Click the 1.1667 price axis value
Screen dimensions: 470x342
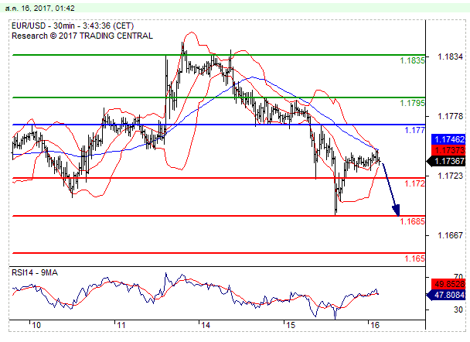(450, 235)
